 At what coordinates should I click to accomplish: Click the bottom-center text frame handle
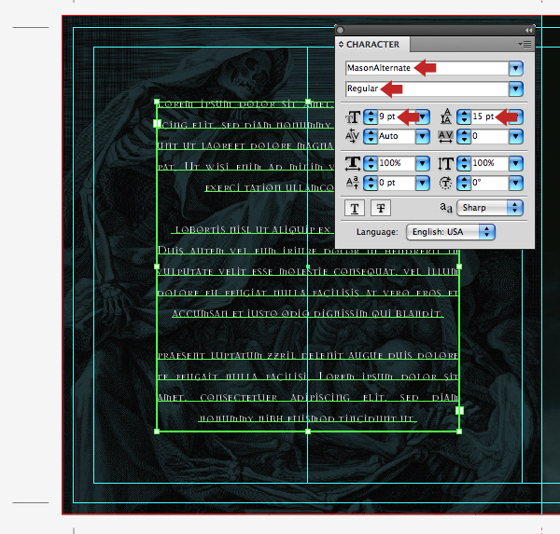click(308, 431)
